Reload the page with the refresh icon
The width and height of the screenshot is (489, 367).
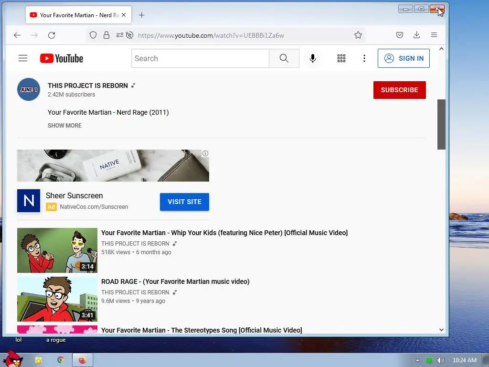coord(52,35)
